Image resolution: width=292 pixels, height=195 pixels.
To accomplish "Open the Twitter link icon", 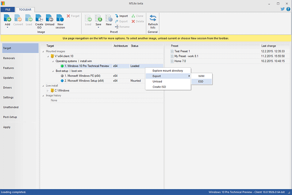I will (x=283, y=9).
